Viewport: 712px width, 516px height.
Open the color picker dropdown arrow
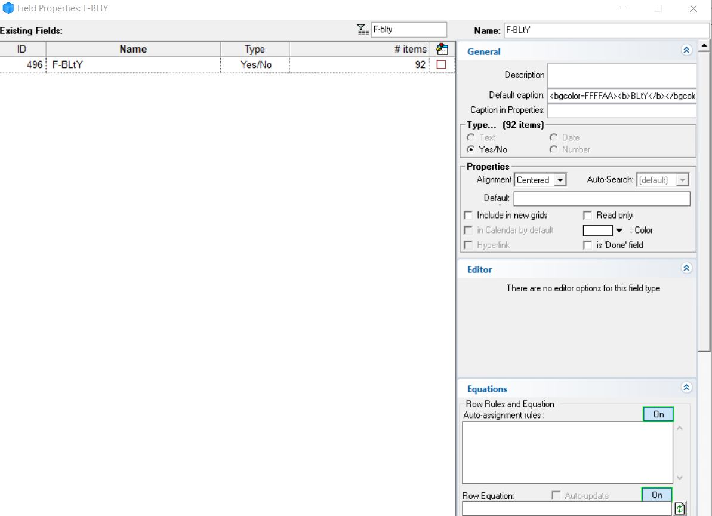(x=619, y=231)
